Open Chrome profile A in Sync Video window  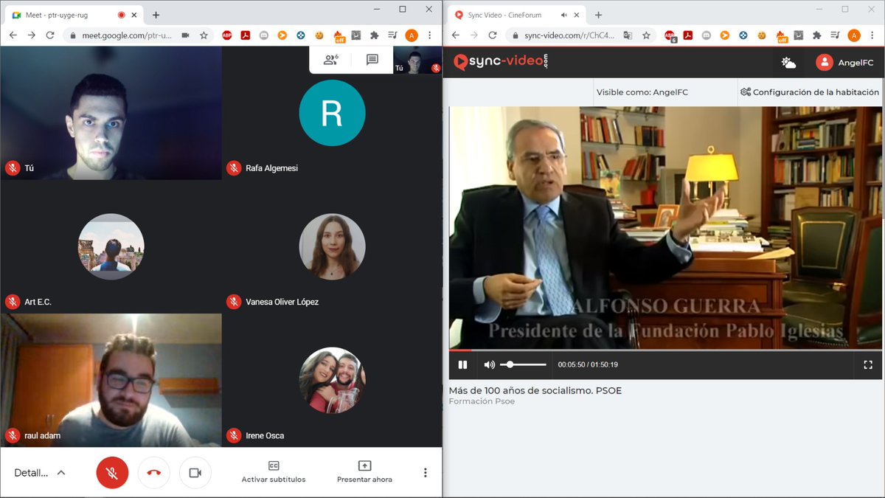pyautogui.click(x=854, y=35)
